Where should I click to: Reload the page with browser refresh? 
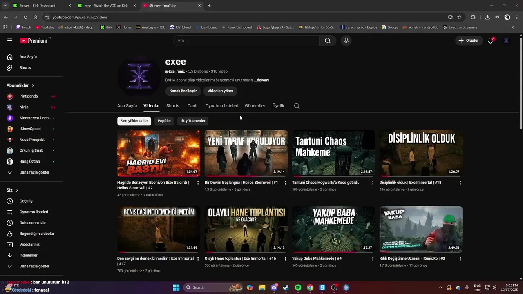click(x=25, y=17)
